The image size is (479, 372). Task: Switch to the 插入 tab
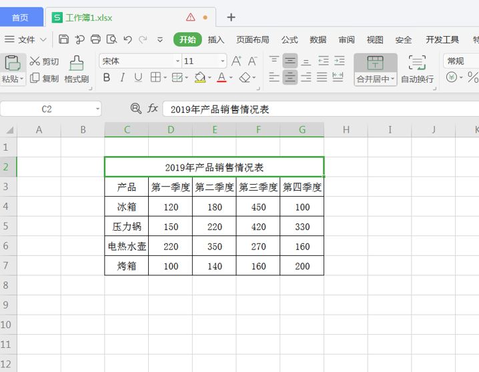click(216, 40)
